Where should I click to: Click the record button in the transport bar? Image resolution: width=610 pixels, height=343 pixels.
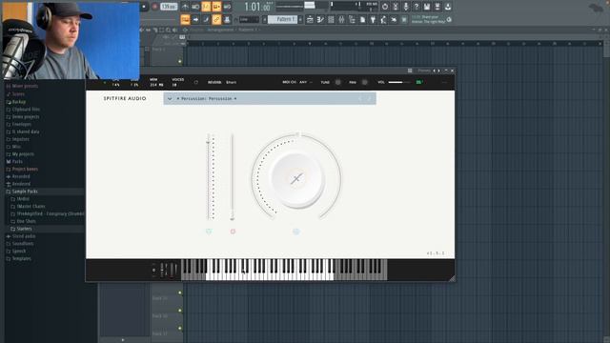[154, 7]
